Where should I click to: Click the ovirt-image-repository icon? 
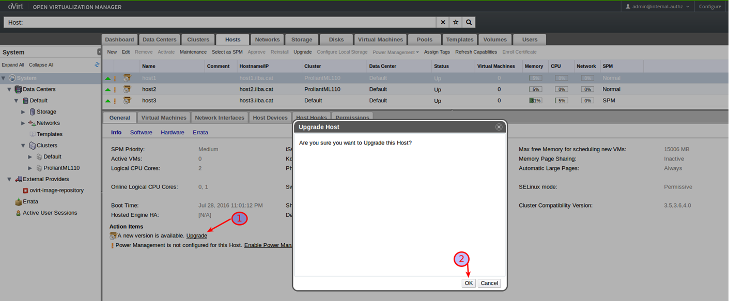[x=25, y=191]
